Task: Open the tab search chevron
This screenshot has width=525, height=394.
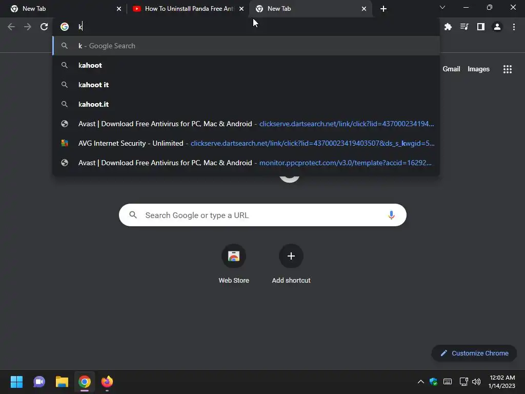Action: pyautogui.click(x=442, y=7)
